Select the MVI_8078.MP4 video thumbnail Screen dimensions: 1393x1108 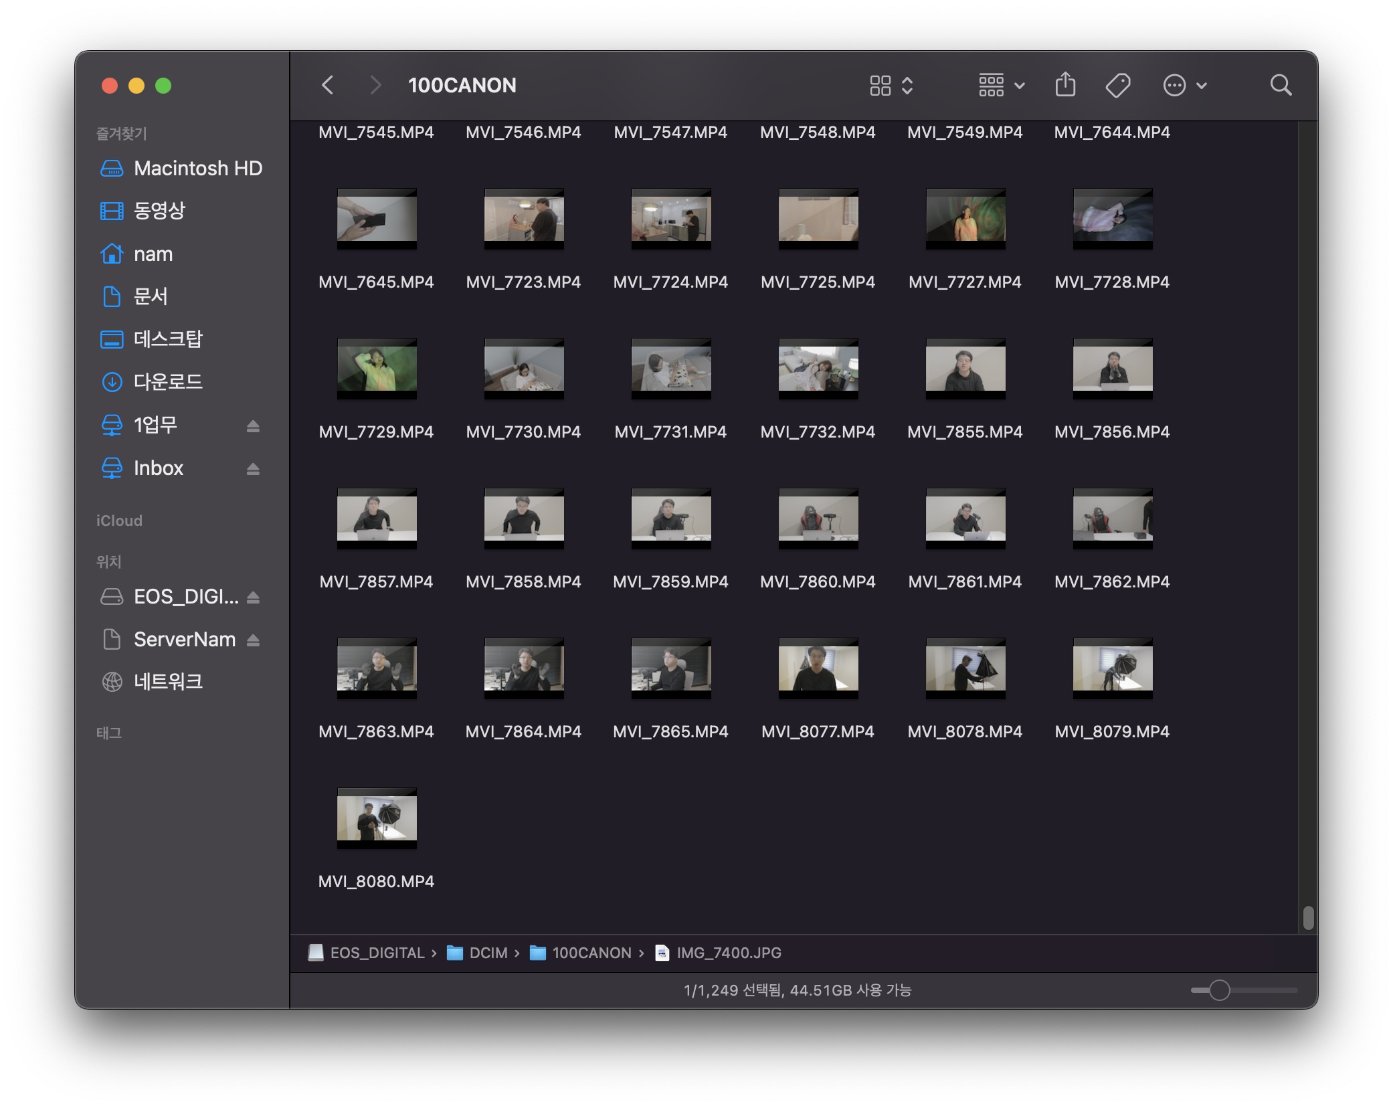(x=965, y=668)
